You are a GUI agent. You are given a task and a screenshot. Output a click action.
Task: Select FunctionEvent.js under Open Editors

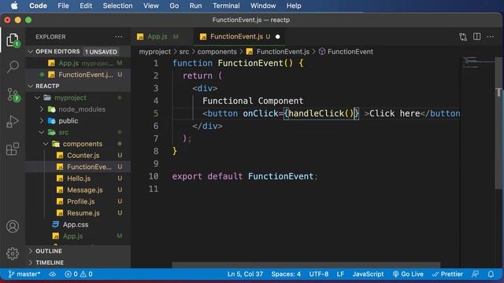pyautogui.click(x=78, y=75)
